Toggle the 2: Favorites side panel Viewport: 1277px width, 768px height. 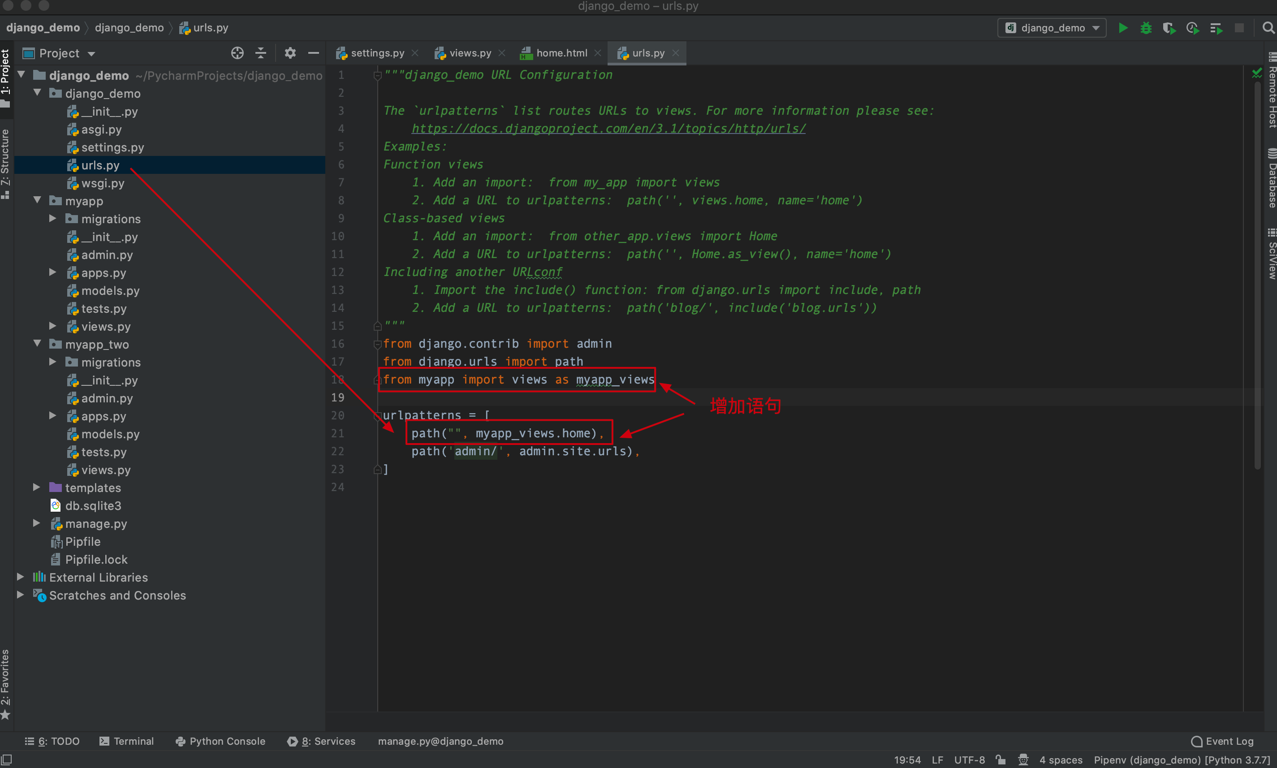click(x=6, y=684)
